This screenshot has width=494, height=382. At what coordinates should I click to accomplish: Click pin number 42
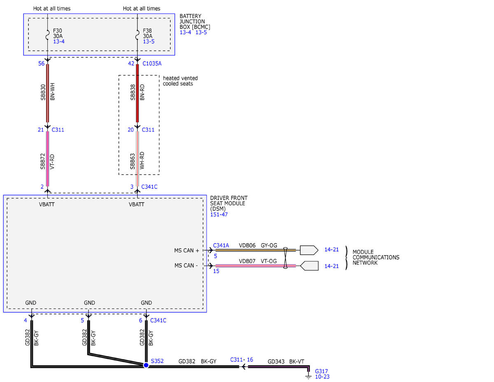(x=131, y=64)
